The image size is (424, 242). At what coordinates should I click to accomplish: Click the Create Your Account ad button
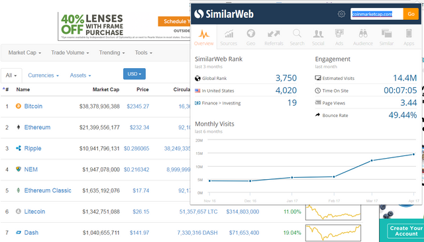[406, 231]
